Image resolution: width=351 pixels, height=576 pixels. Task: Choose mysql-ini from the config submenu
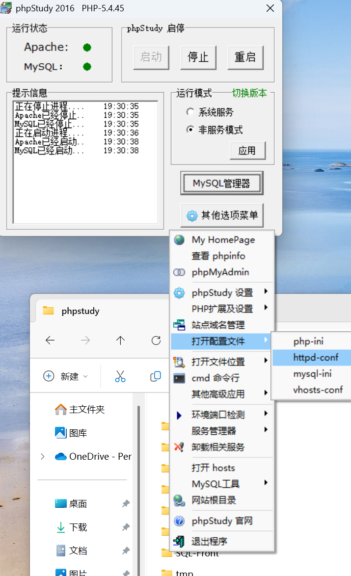312,373
